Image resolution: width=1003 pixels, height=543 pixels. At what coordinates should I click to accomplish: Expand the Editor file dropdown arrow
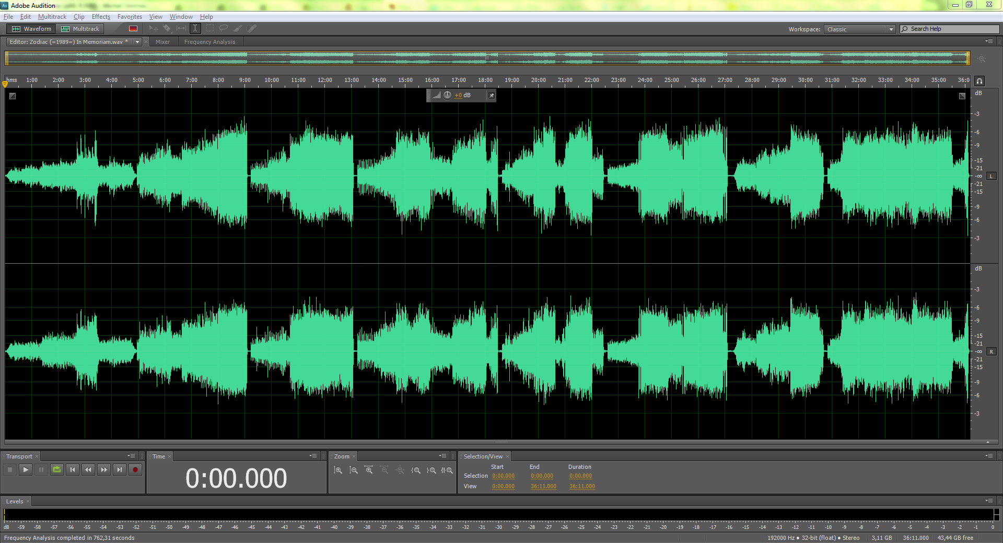click(137, 42)
